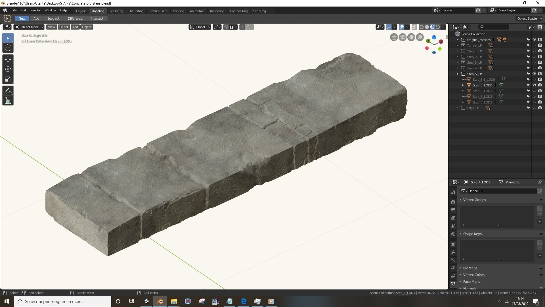The height and width of the screenshot is (307, 545).
Task: Open the Active Tool settings tab
Action: pos(453,192)
